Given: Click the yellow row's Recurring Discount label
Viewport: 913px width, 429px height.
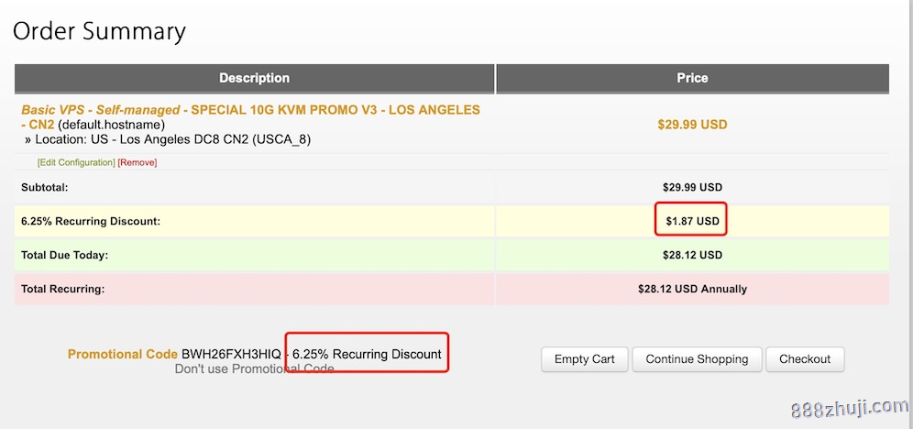Looking at the screenshot, I should pos(91,221).
